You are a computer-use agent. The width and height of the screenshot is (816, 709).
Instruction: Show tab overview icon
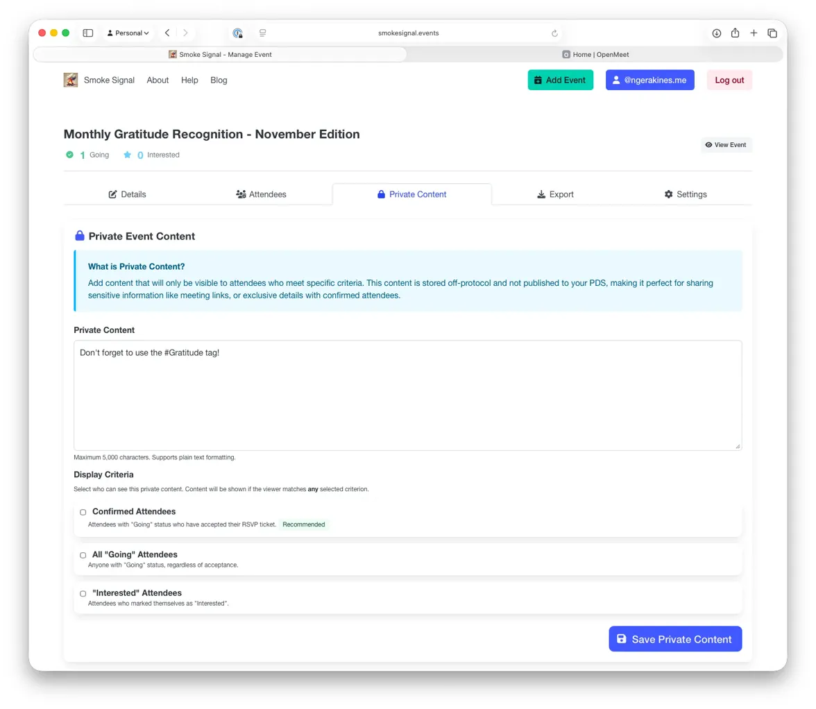[x=772, y=33]
